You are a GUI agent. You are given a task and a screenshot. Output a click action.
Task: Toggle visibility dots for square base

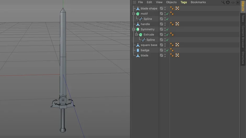pyautogui.click(x=165, y=45)
